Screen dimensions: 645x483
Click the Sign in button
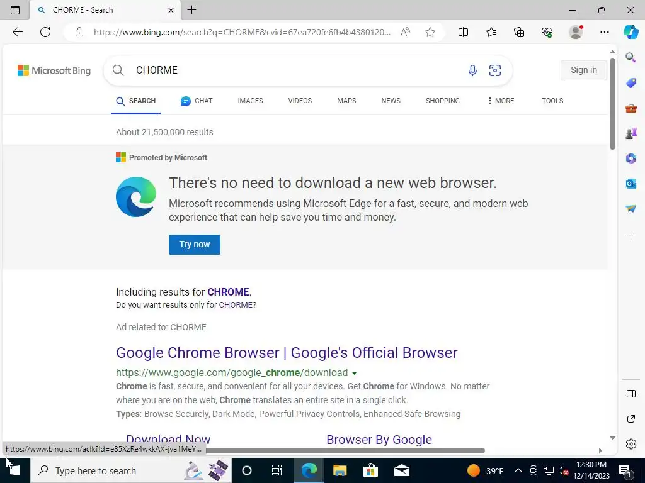tap(584, 70)
